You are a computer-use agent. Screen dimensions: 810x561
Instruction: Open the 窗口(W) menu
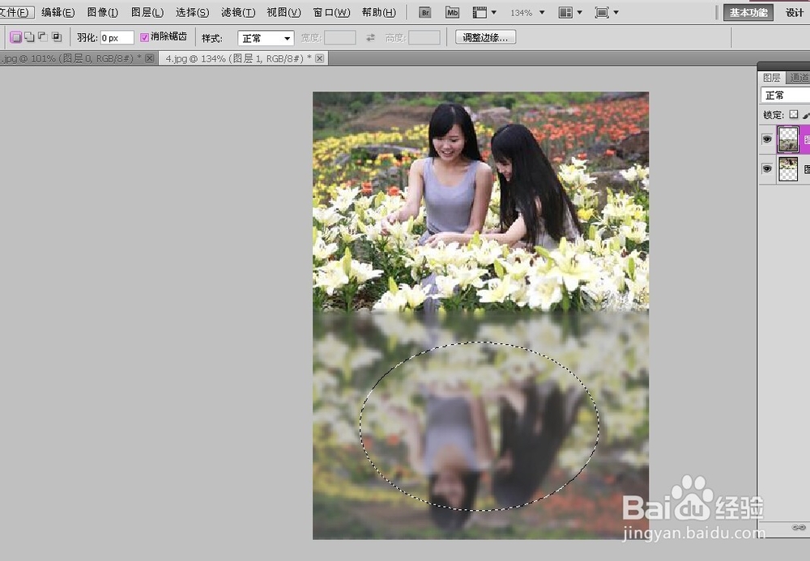[331, 12]
